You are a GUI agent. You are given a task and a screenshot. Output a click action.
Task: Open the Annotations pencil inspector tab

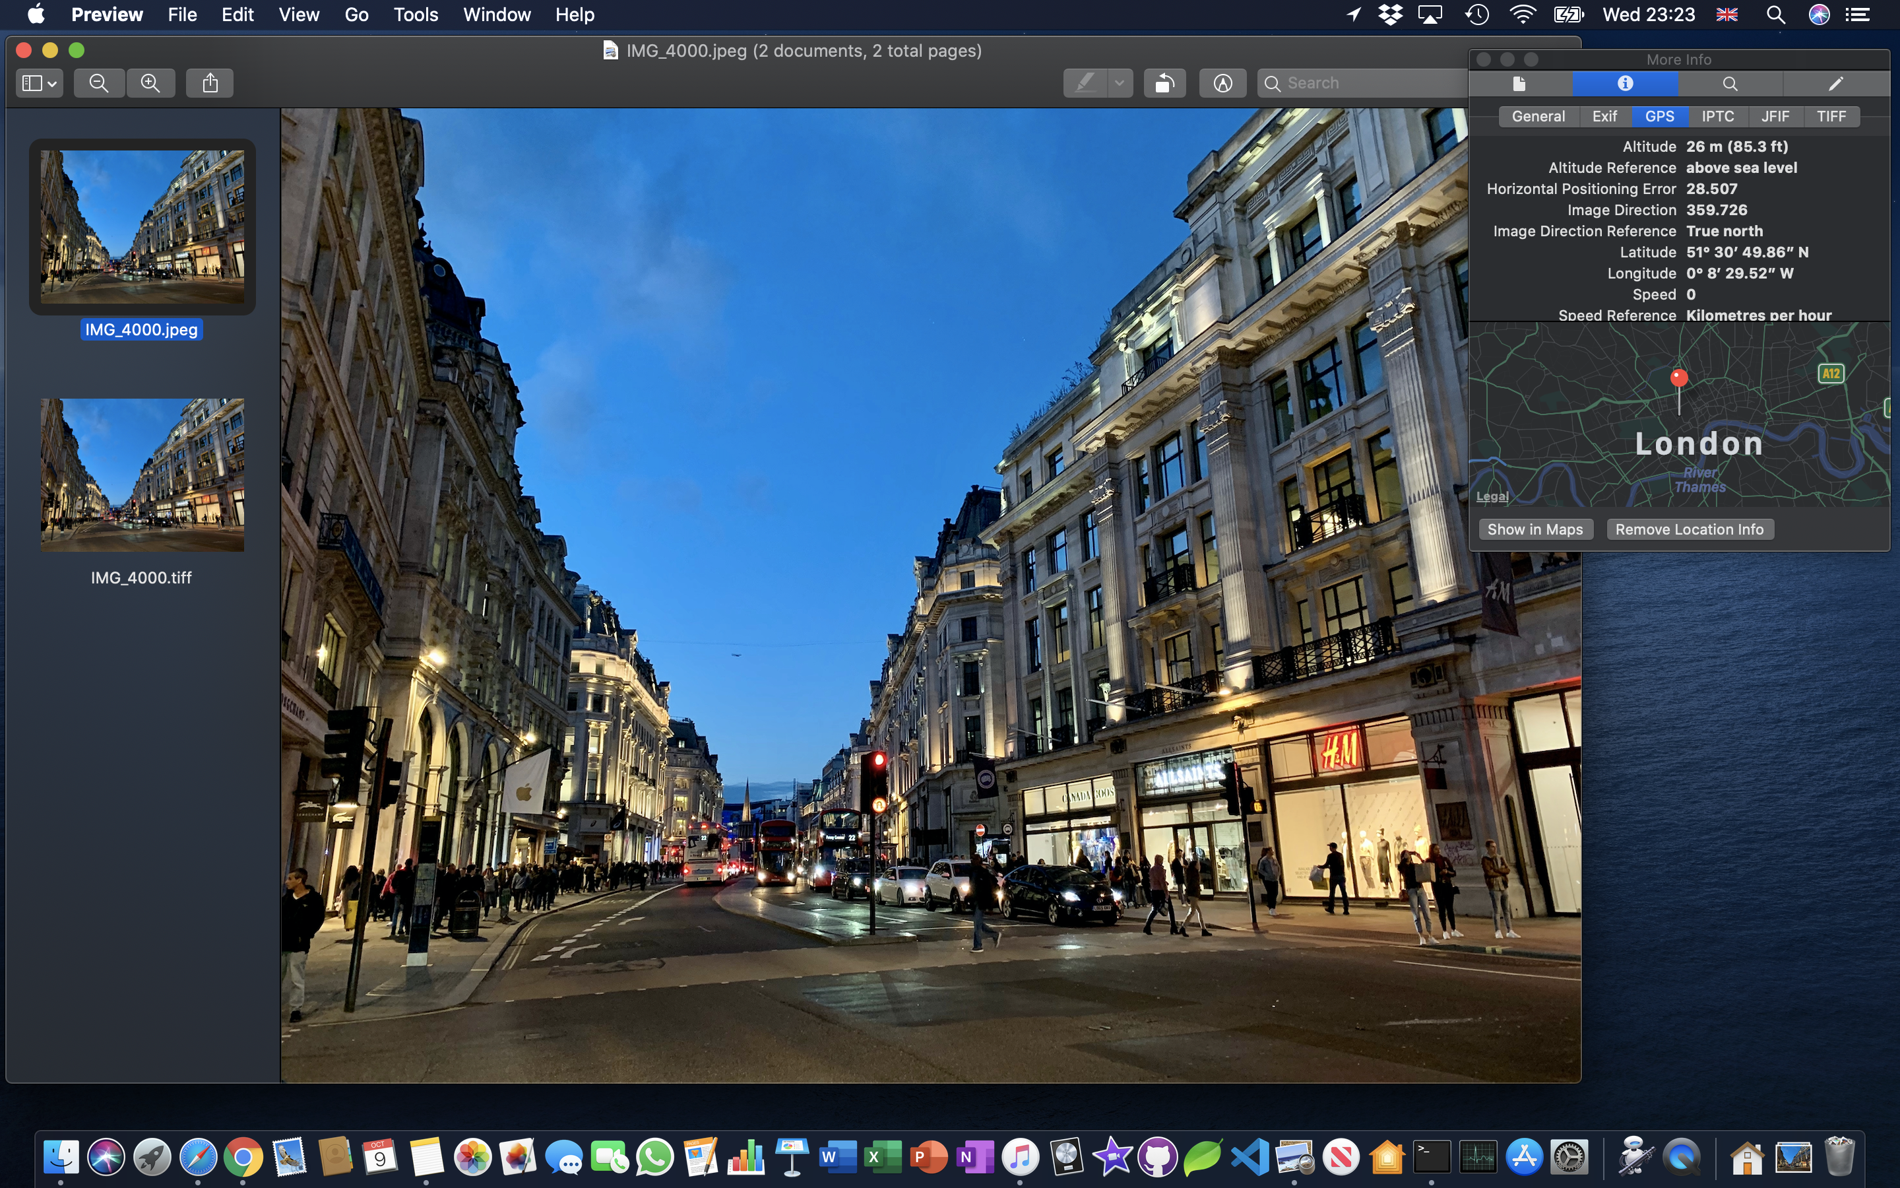tap(1835, 83)
